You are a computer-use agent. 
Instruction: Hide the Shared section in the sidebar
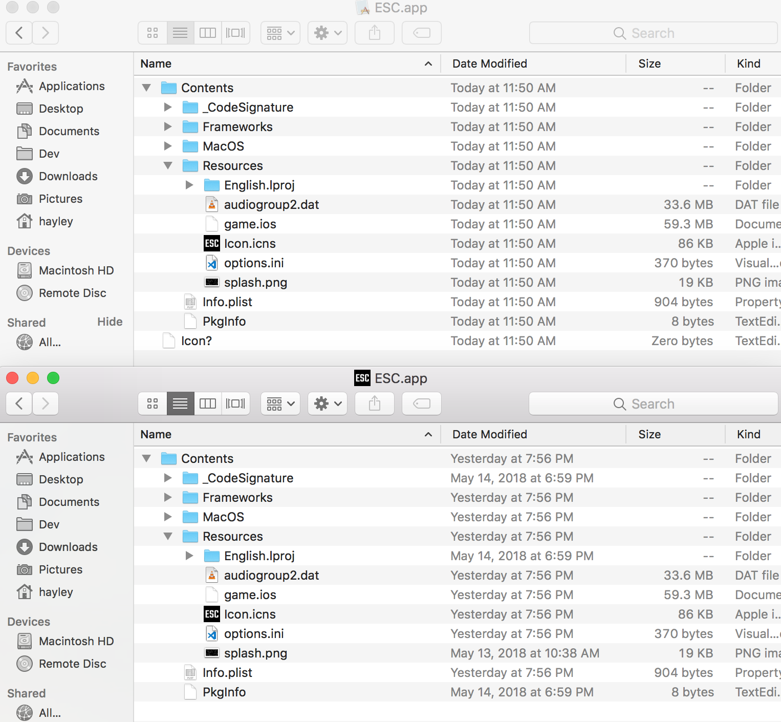click(110, 322)
